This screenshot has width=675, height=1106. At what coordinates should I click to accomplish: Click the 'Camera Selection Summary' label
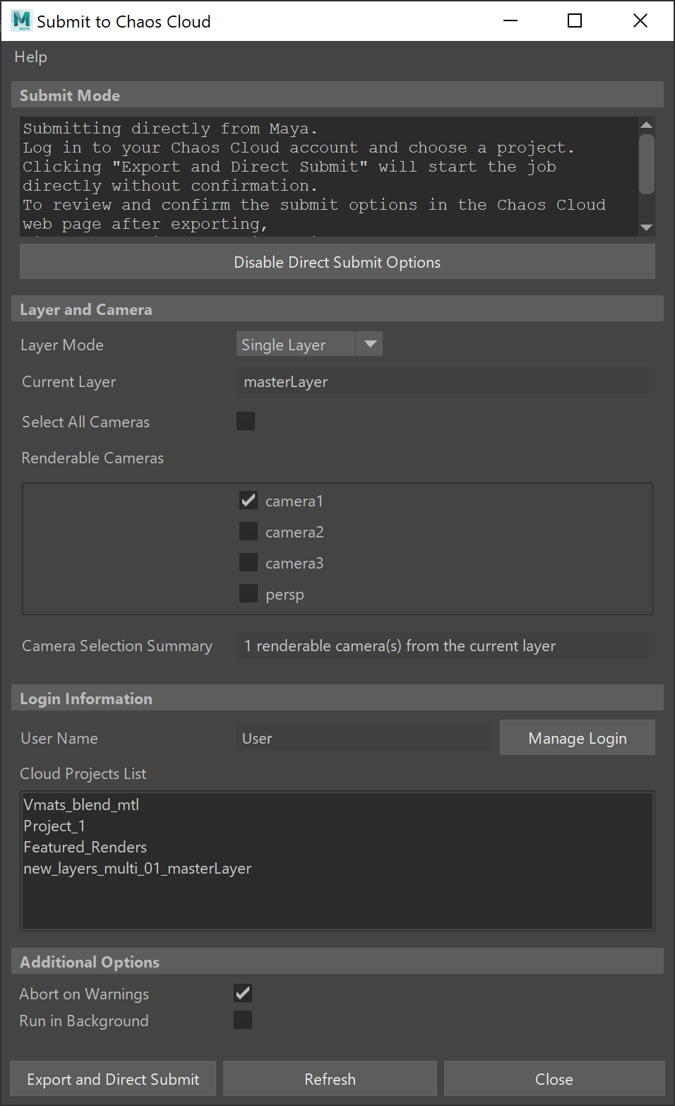pyautogui.click(x=117, y=646)
